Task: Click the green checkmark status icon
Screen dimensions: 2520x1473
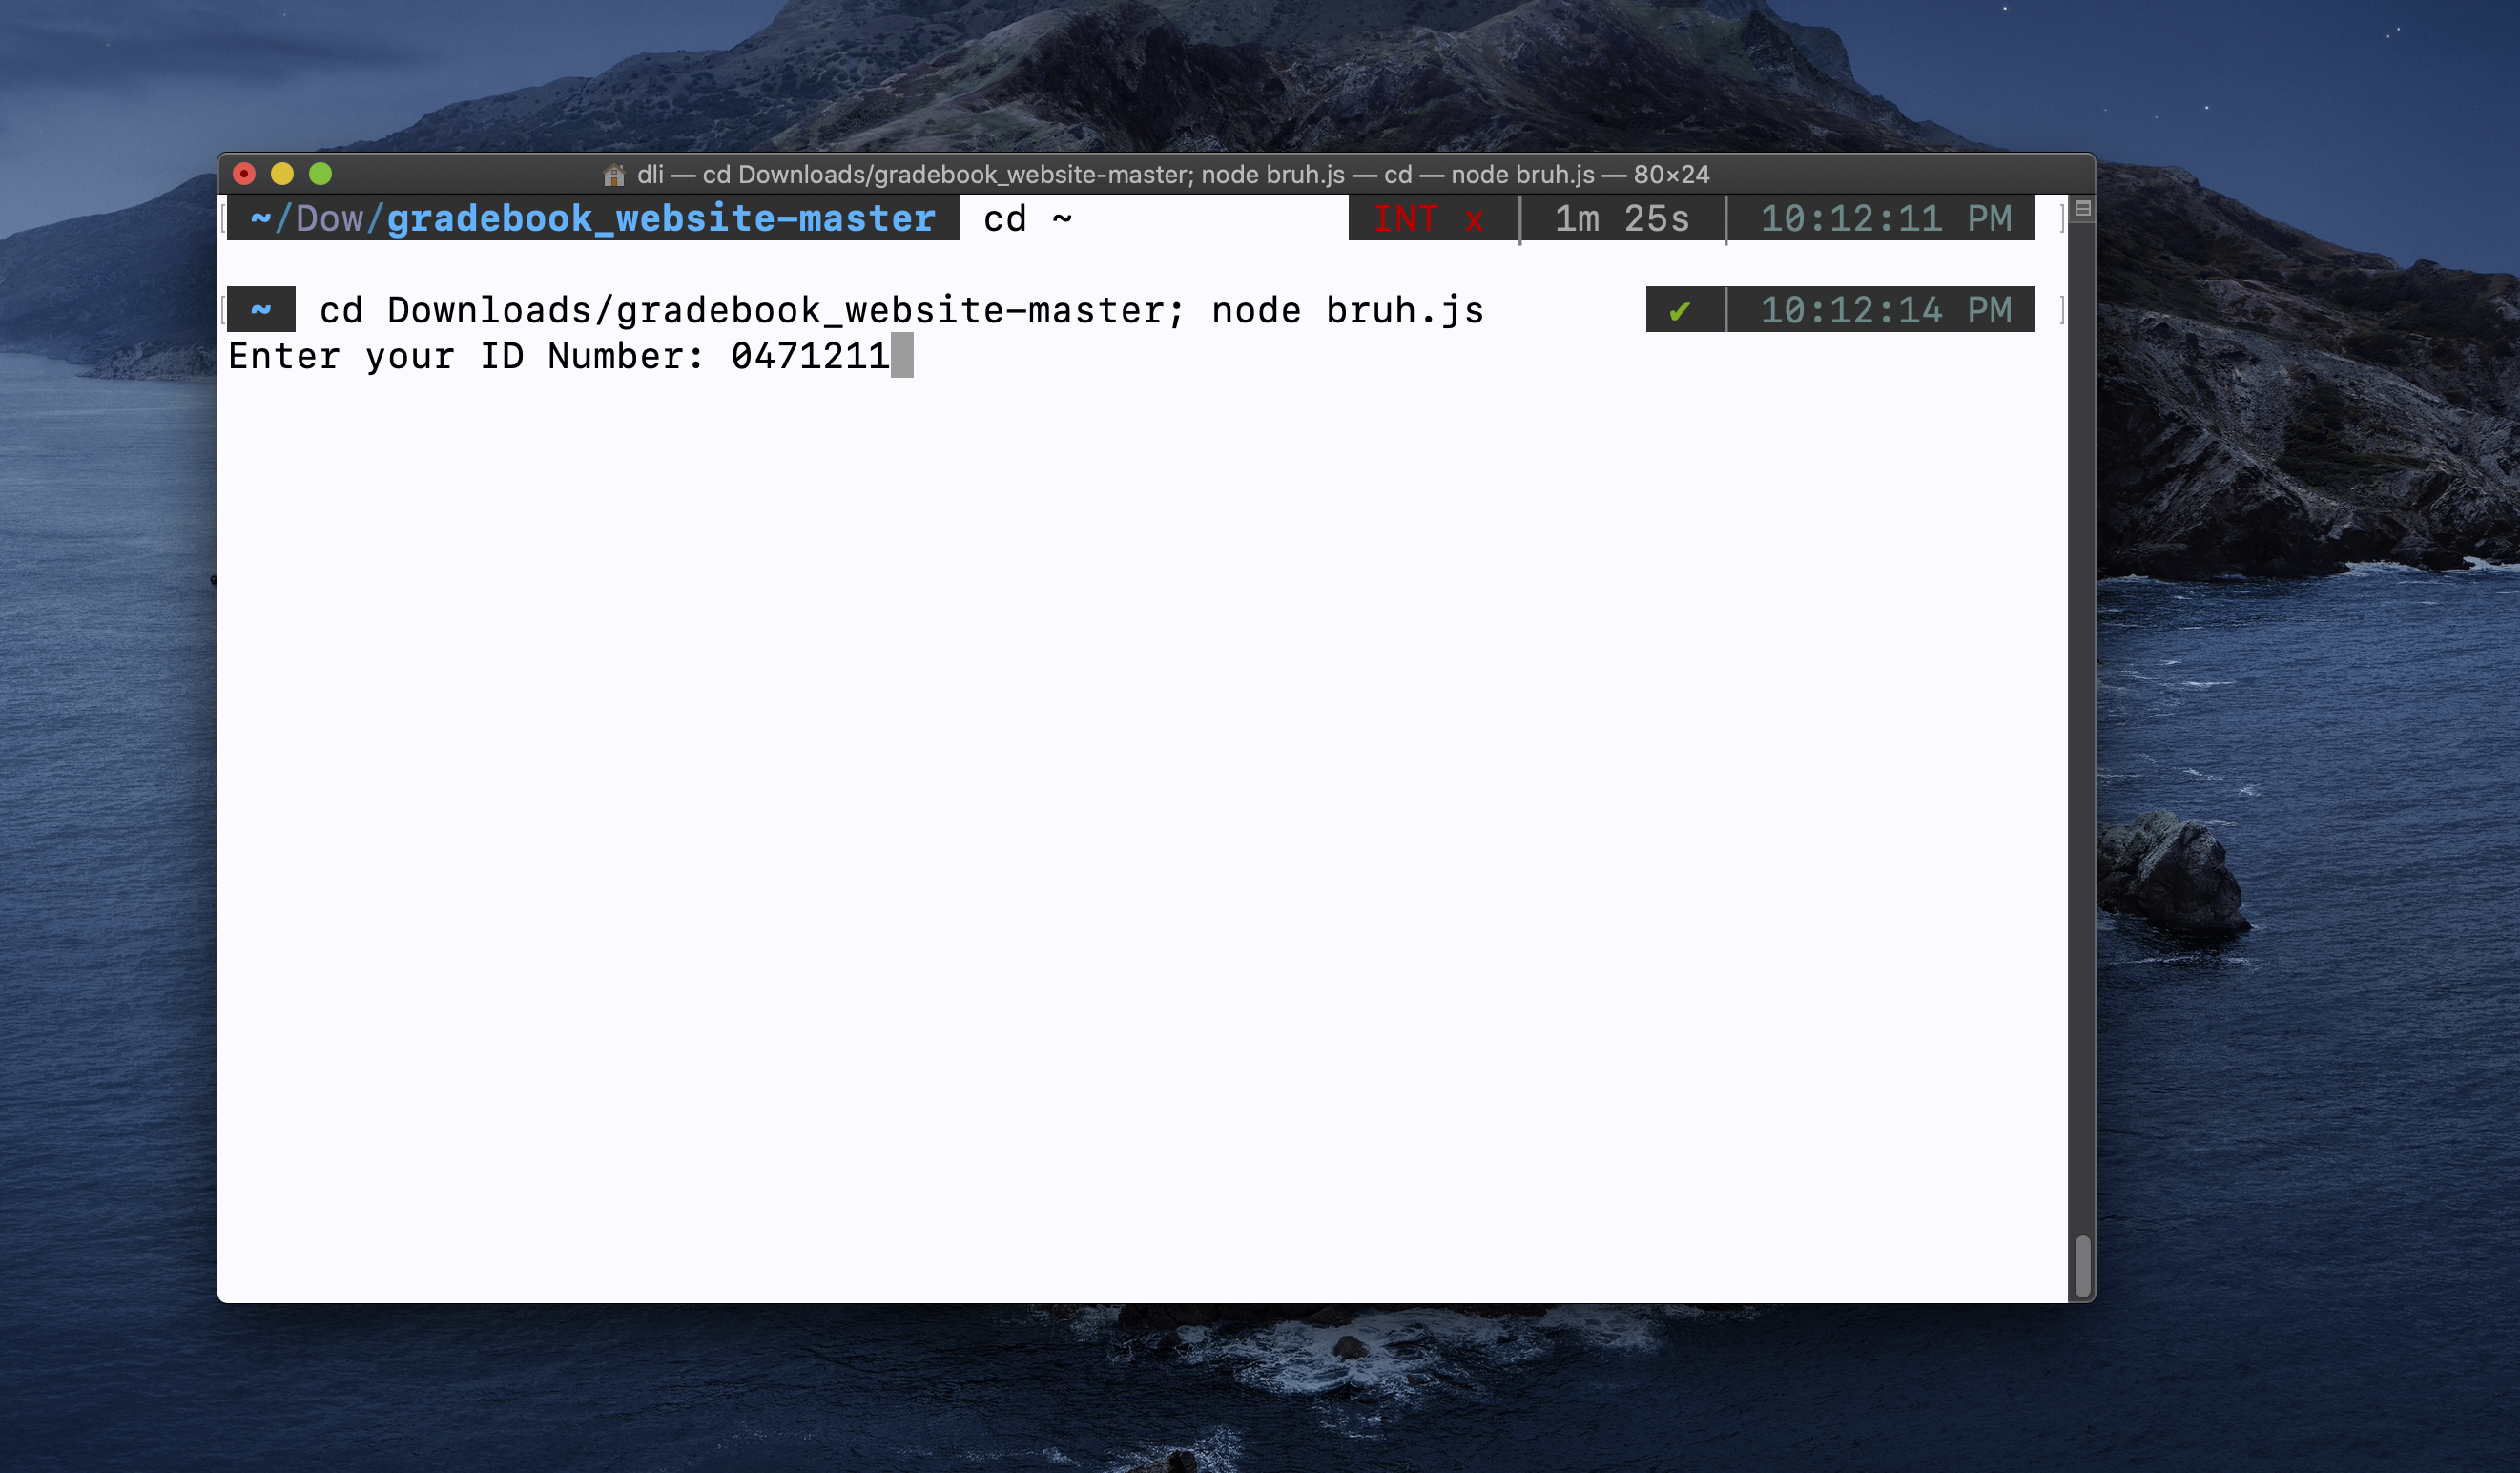Action: click(1679, 311)
